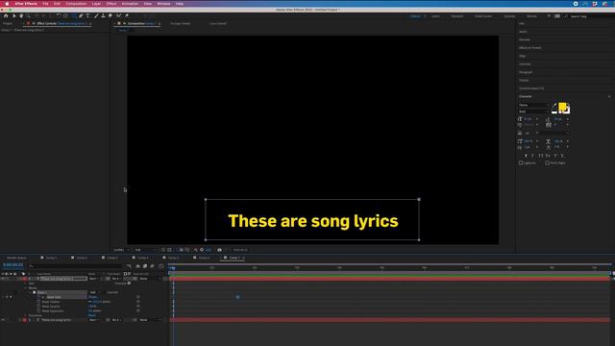Select the Eraser tool

111,16
